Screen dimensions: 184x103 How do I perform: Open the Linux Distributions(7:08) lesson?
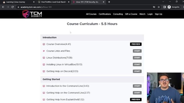[59, 58]
